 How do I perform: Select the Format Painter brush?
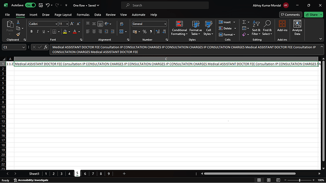tap(18, 34)
